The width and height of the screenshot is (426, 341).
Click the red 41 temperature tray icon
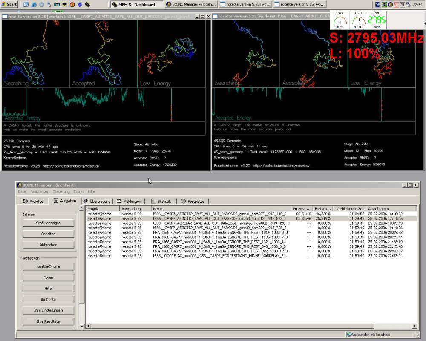(396, 4)
